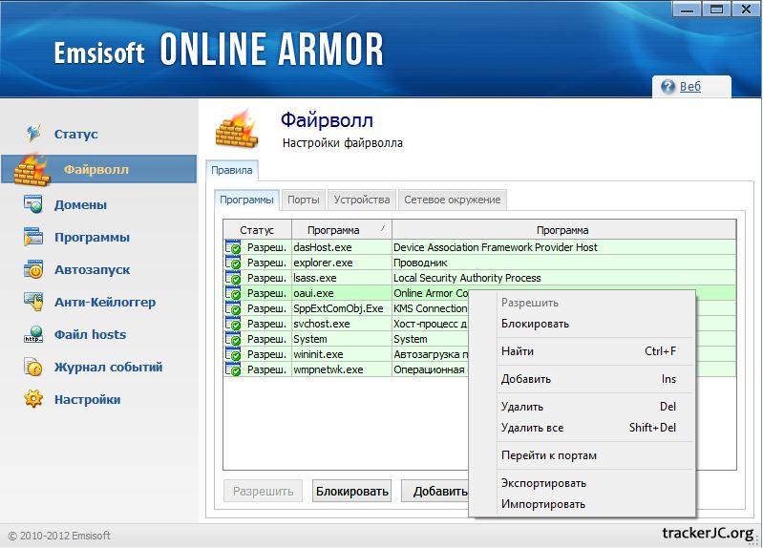Open the Анти-Кейлоггер keyboard icon
763x548 pixels.
tap(33, 302)
